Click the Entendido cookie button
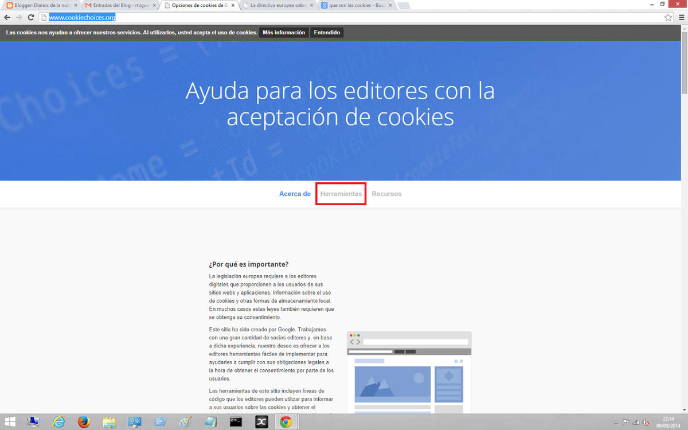The image size is (688, 430). [x=327, y=33]
